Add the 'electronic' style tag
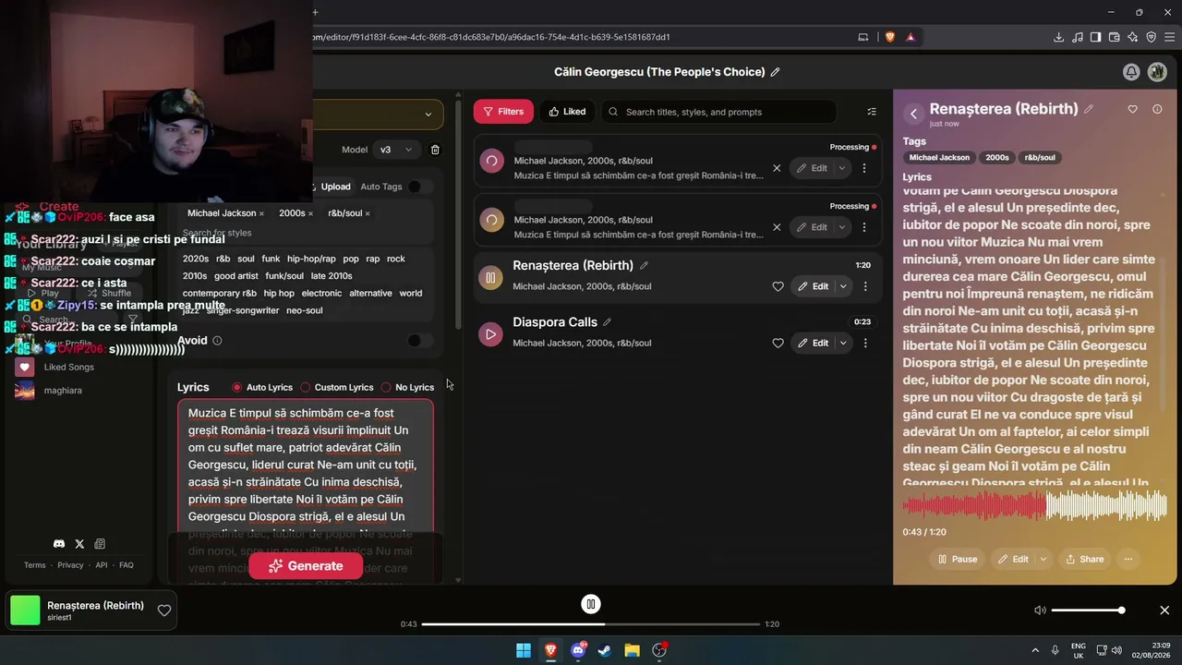This screenshot has height=665, width=1182. tap(321, 293)
